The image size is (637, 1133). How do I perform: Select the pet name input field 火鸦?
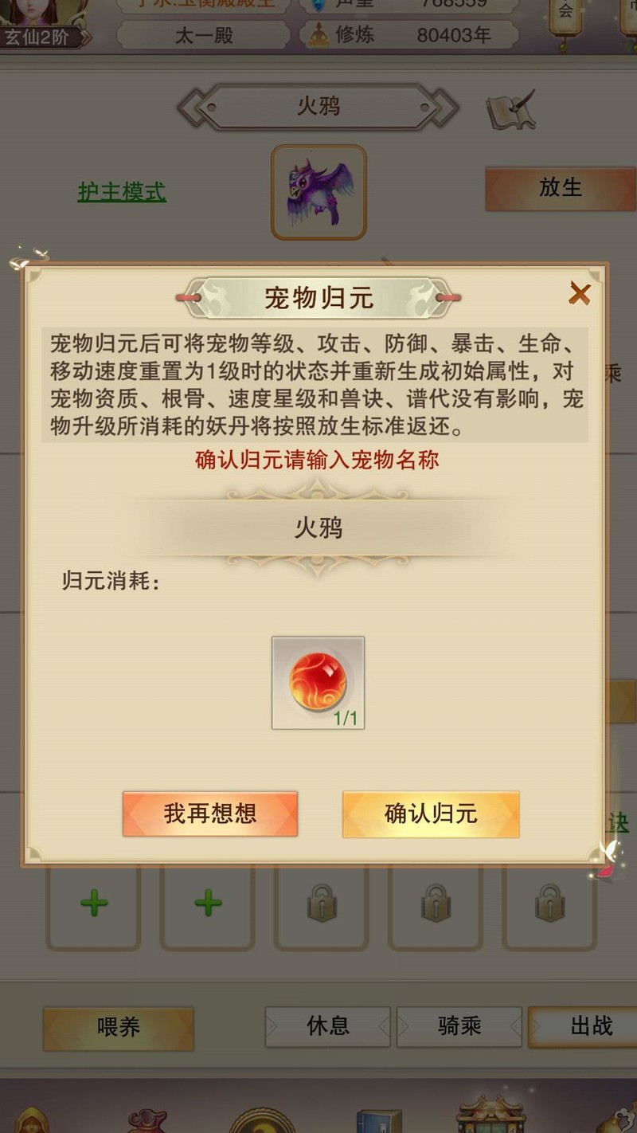pyautogui.click(x=318, y=528)
